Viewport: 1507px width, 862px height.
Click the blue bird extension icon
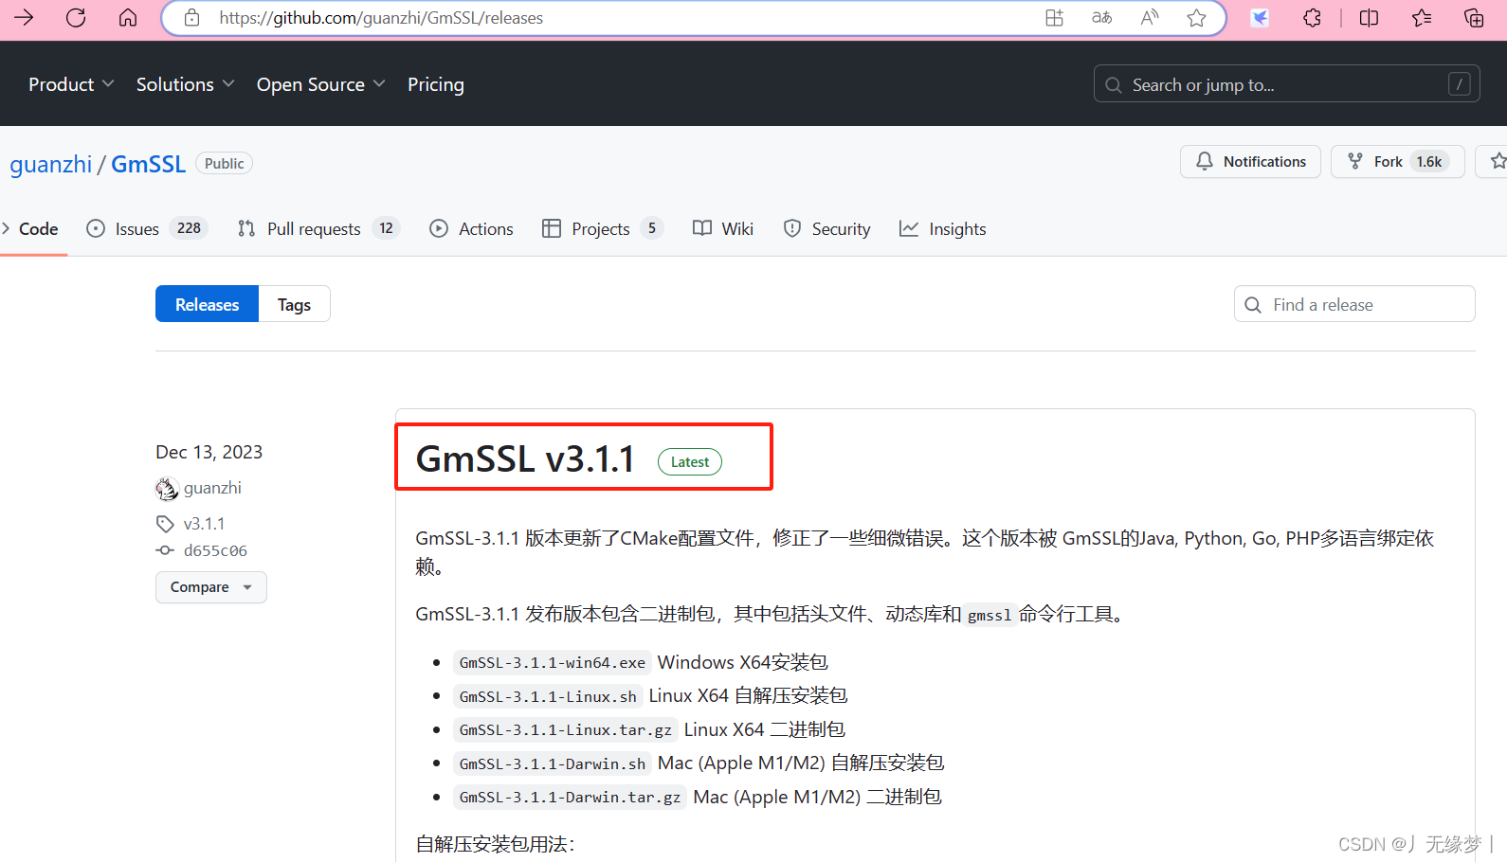click(x=1260, y=17)
